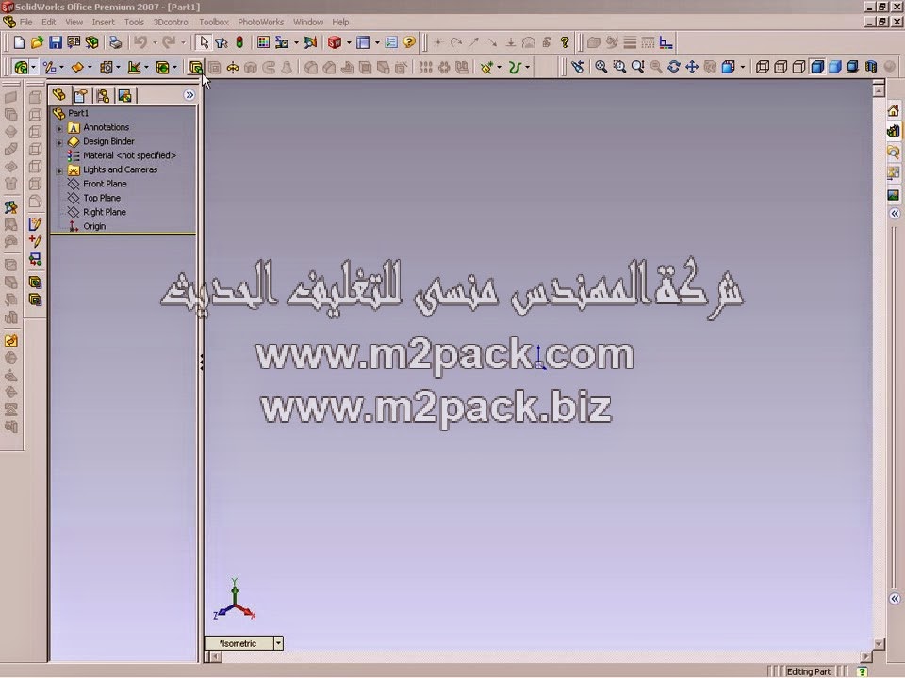This screenshot has width=905, height=678.
Task: Click the Previous View icon
Action: point(577,67)
